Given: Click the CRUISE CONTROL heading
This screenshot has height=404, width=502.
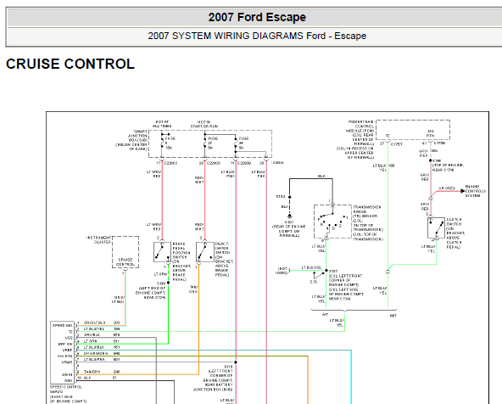Looking at the screenshot, I should (70, 64).
